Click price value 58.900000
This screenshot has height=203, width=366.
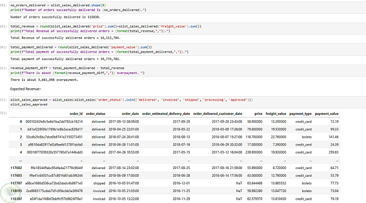point(255,121)
